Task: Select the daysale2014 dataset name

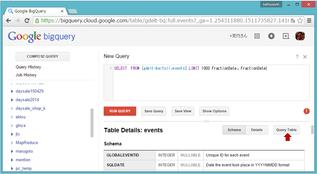Action: pos(27,100)
